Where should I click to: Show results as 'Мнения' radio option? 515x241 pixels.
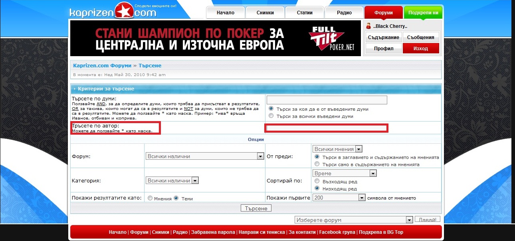click(x=150, y=198)
